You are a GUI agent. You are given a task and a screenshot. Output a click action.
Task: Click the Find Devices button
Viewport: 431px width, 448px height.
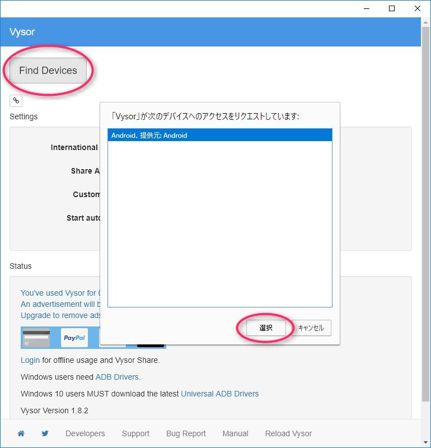pos(48,71)
